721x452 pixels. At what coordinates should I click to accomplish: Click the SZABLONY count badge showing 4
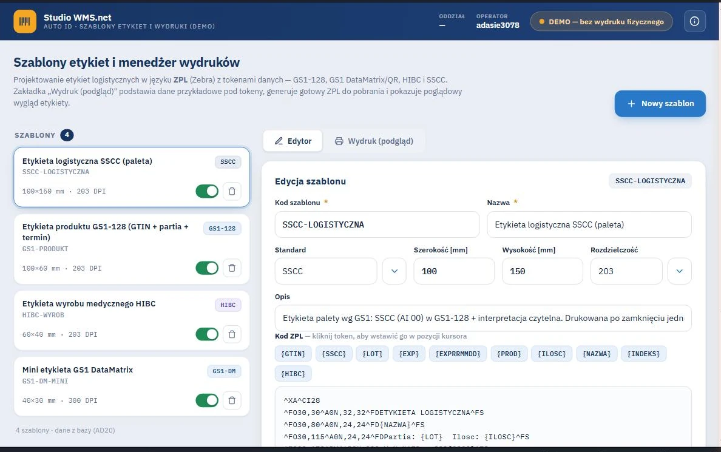tap(67, 135)
